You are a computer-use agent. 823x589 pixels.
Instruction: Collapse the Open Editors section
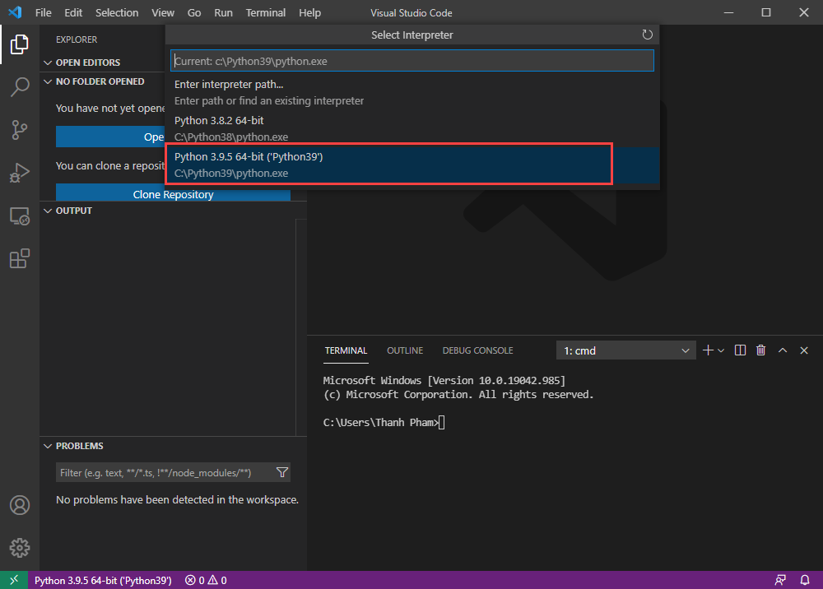(48, 63)
